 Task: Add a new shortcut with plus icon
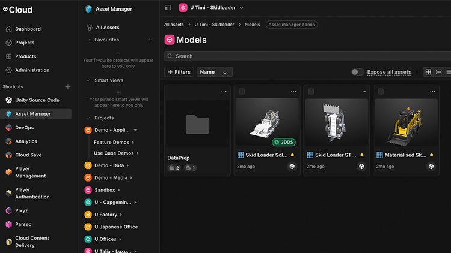[68, 87]
